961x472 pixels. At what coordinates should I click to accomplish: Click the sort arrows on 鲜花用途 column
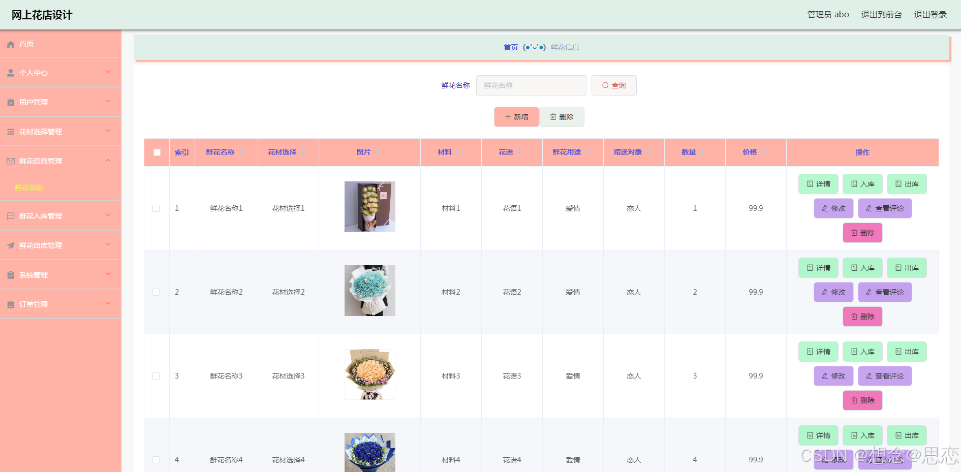[x=587, y=152]
